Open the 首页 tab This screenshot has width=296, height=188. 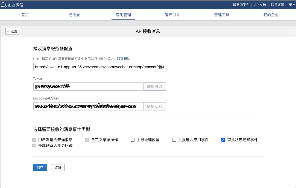25,15
